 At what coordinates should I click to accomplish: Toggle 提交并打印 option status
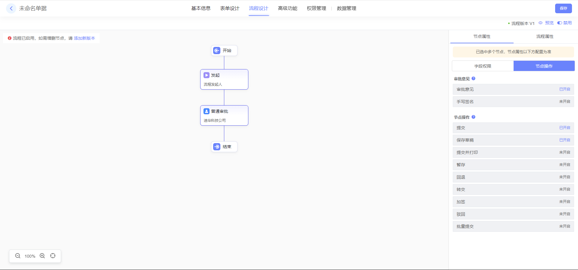pos(564,152)
